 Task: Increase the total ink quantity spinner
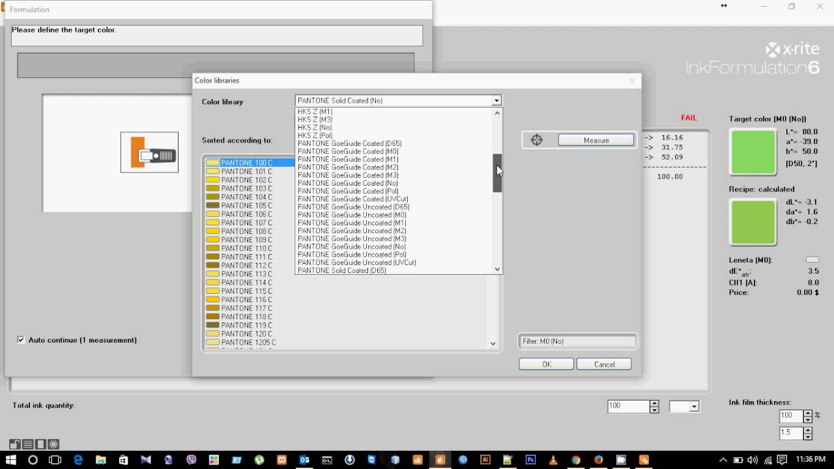click(654, 403)
